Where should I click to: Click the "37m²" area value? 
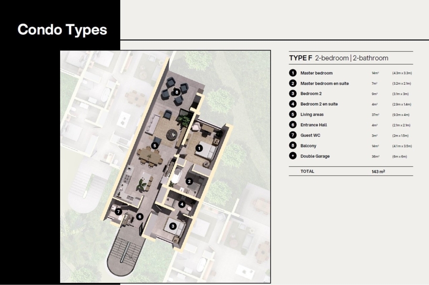pyautogui.click(x=376, y=115)
